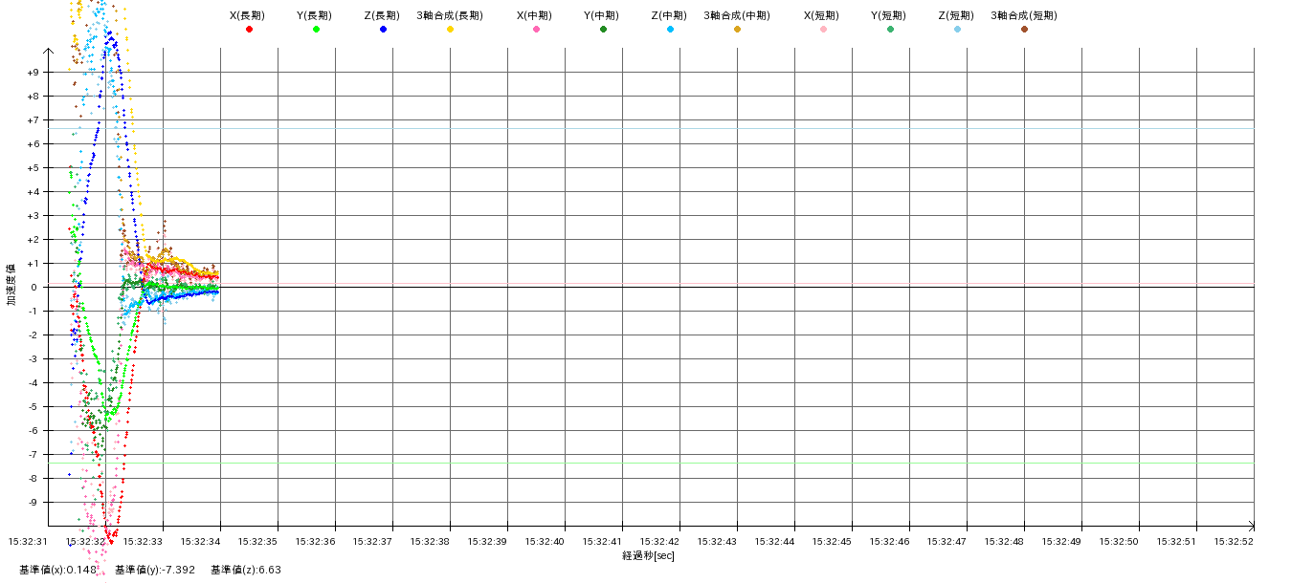
Task: Toggle the Z(短期) legend label
Action: coord(955,15)
